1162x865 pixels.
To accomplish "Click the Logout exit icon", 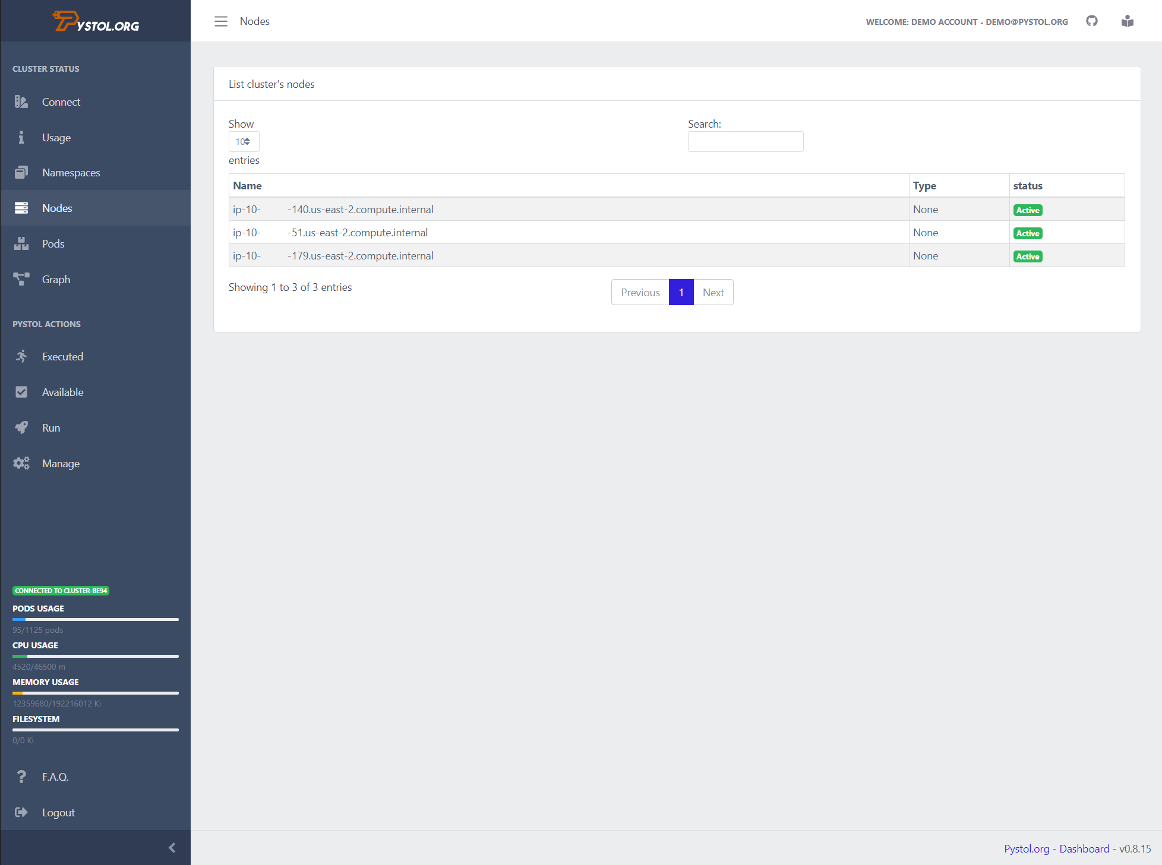I will tap(21, 813).
